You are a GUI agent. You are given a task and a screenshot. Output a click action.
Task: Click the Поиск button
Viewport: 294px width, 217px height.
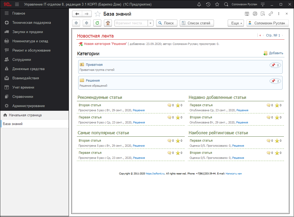point(166,23)
